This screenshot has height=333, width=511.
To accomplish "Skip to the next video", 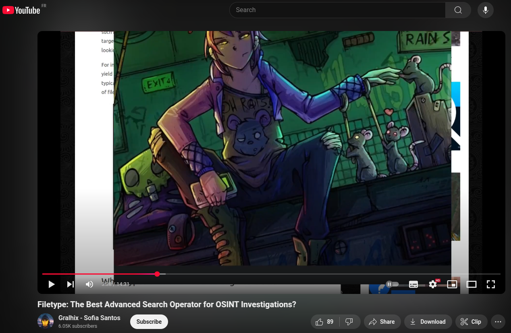I will tap(71, 284).
